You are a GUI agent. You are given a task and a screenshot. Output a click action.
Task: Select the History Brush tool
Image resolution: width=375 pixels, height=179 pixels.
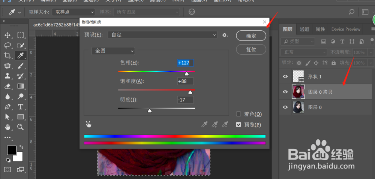(x=21, y=76)
